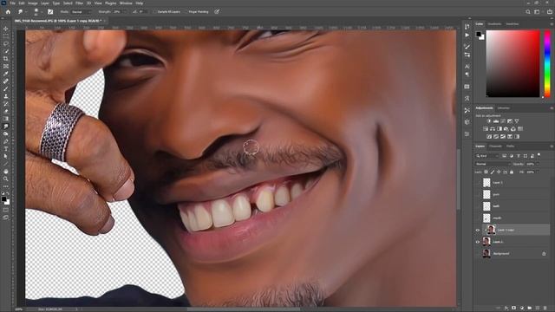Switch to the Channels tab
555x312 pixels.
[495, 146]
